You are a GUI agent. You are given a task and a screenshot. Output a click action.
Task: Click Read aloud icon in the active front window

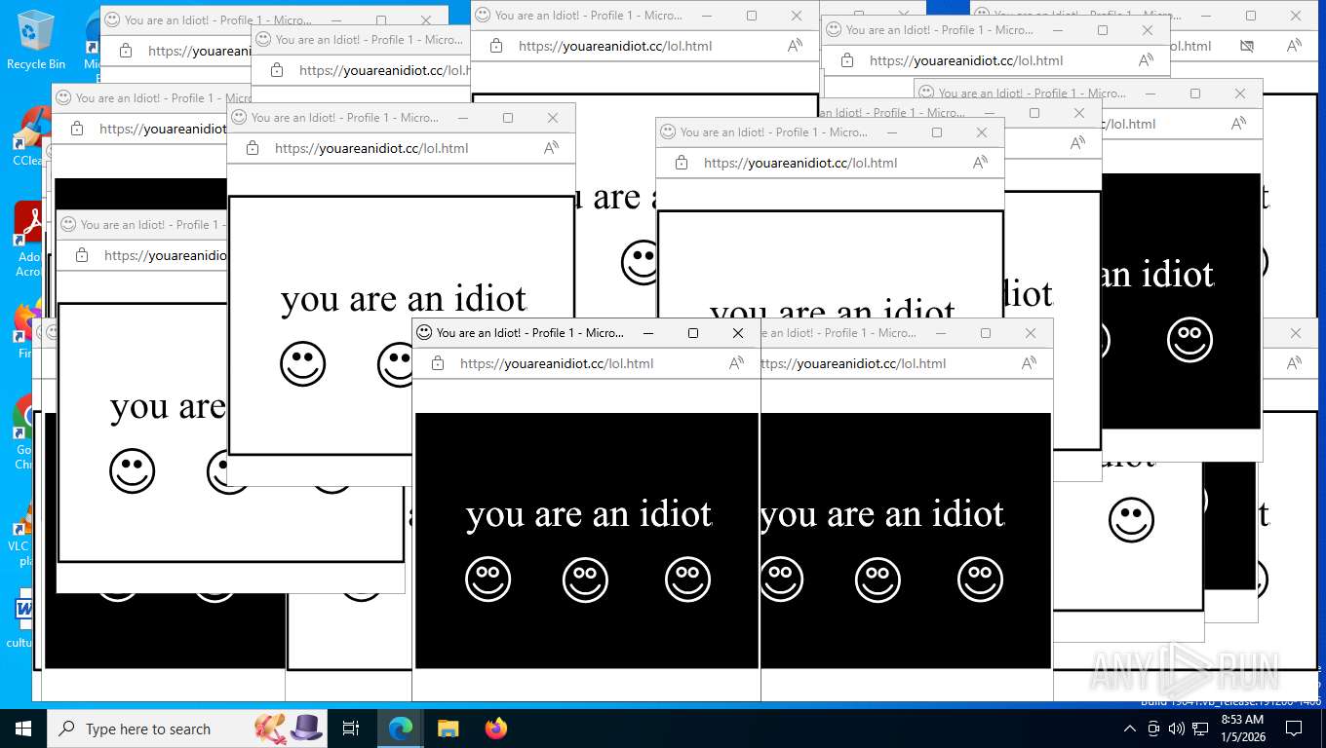737,363
